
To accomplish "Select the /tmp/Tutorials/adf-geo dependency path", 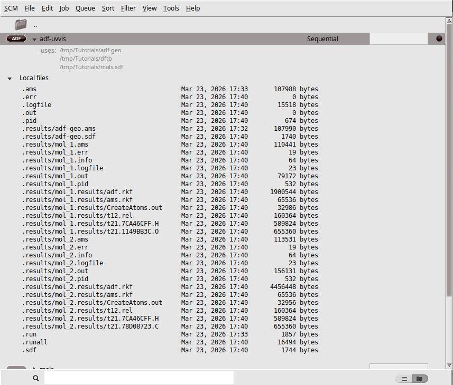I will 90,50.
